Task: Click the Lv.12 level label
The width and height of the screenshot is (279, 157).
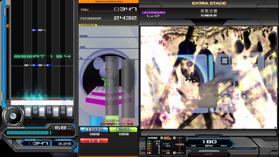Action: pyautogui.click(x=153, y=16)
